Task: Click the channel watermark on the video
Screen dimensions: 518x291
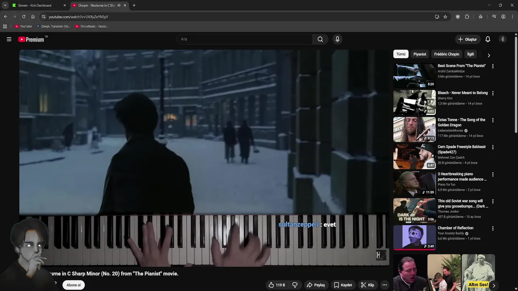Action: [381, 255]
